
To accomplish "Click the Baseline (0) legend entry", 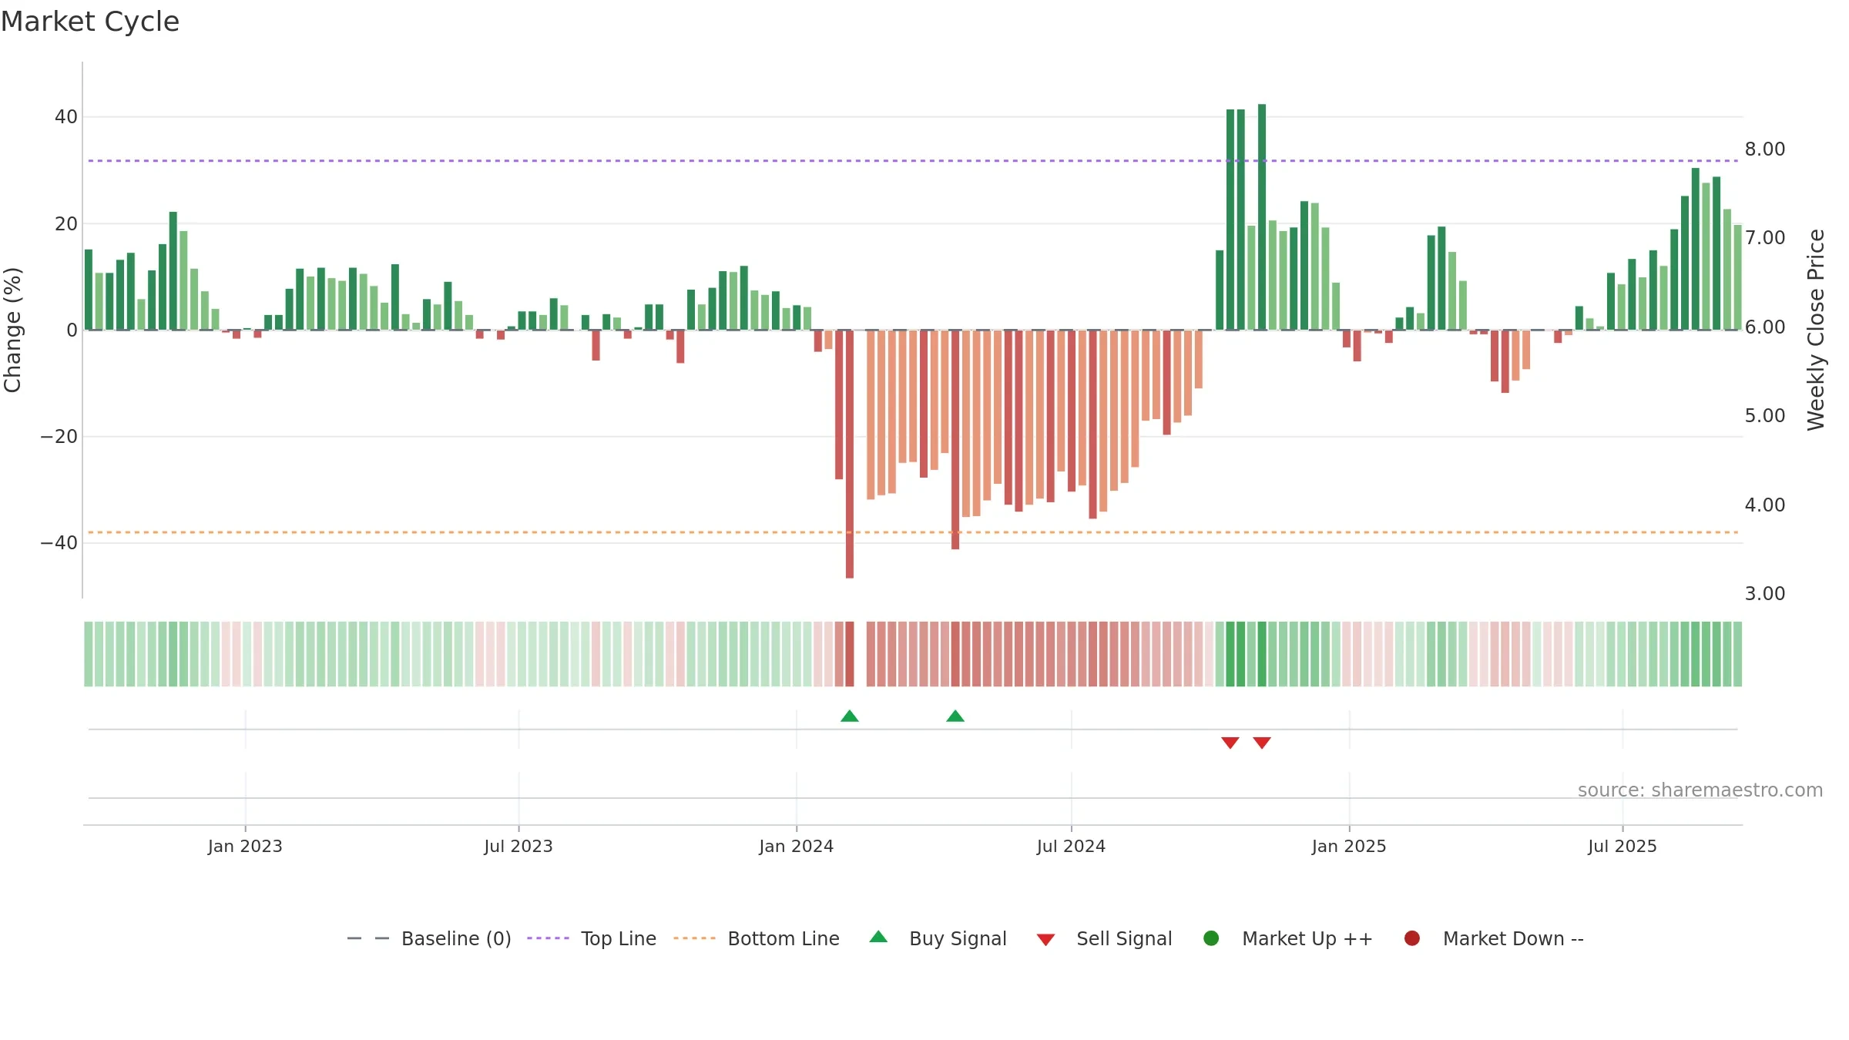I will 429,939.
